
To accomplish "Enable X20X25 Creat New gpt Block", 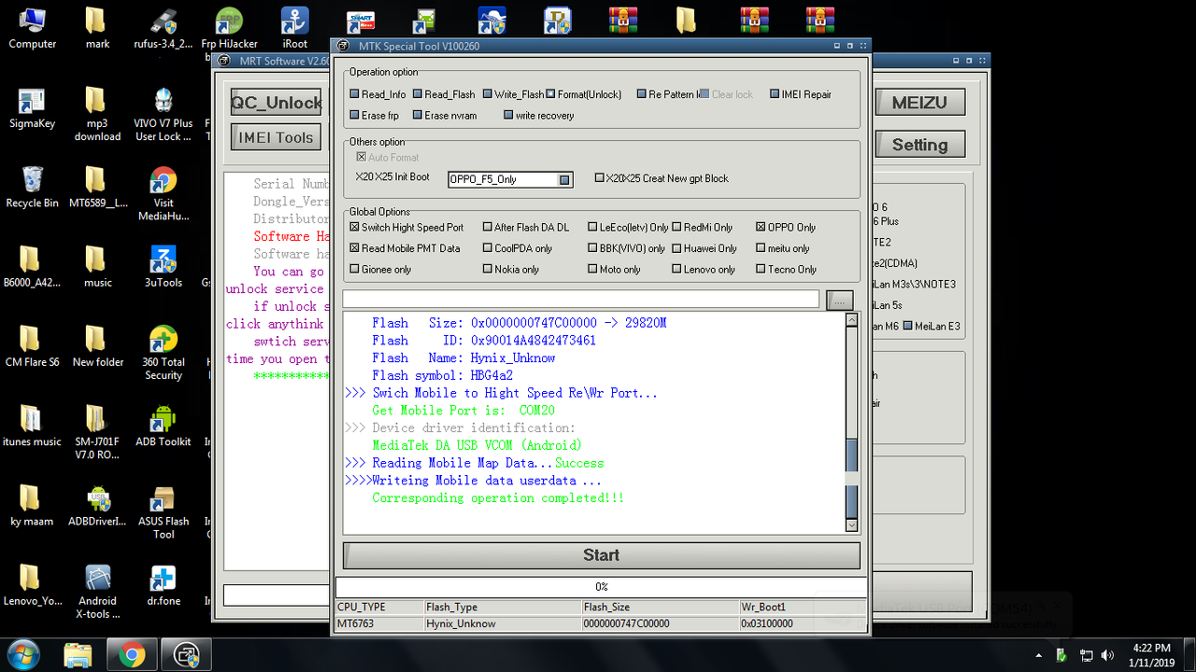I will (599, 178).
